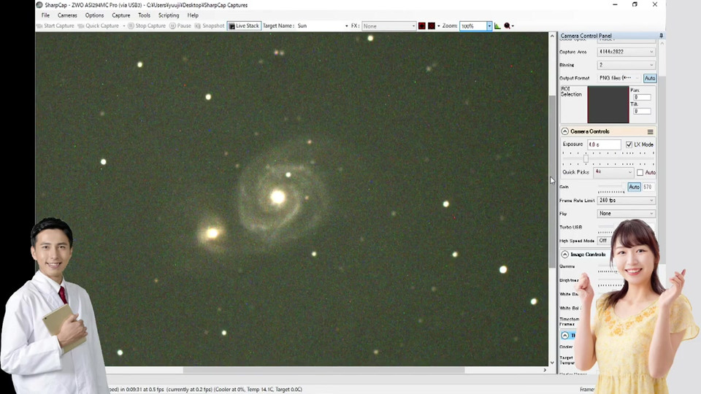Click the image view vertical scrollbar
Image resolution: width=701 pixels, height=394 pixels.
[x=552, y=182]
